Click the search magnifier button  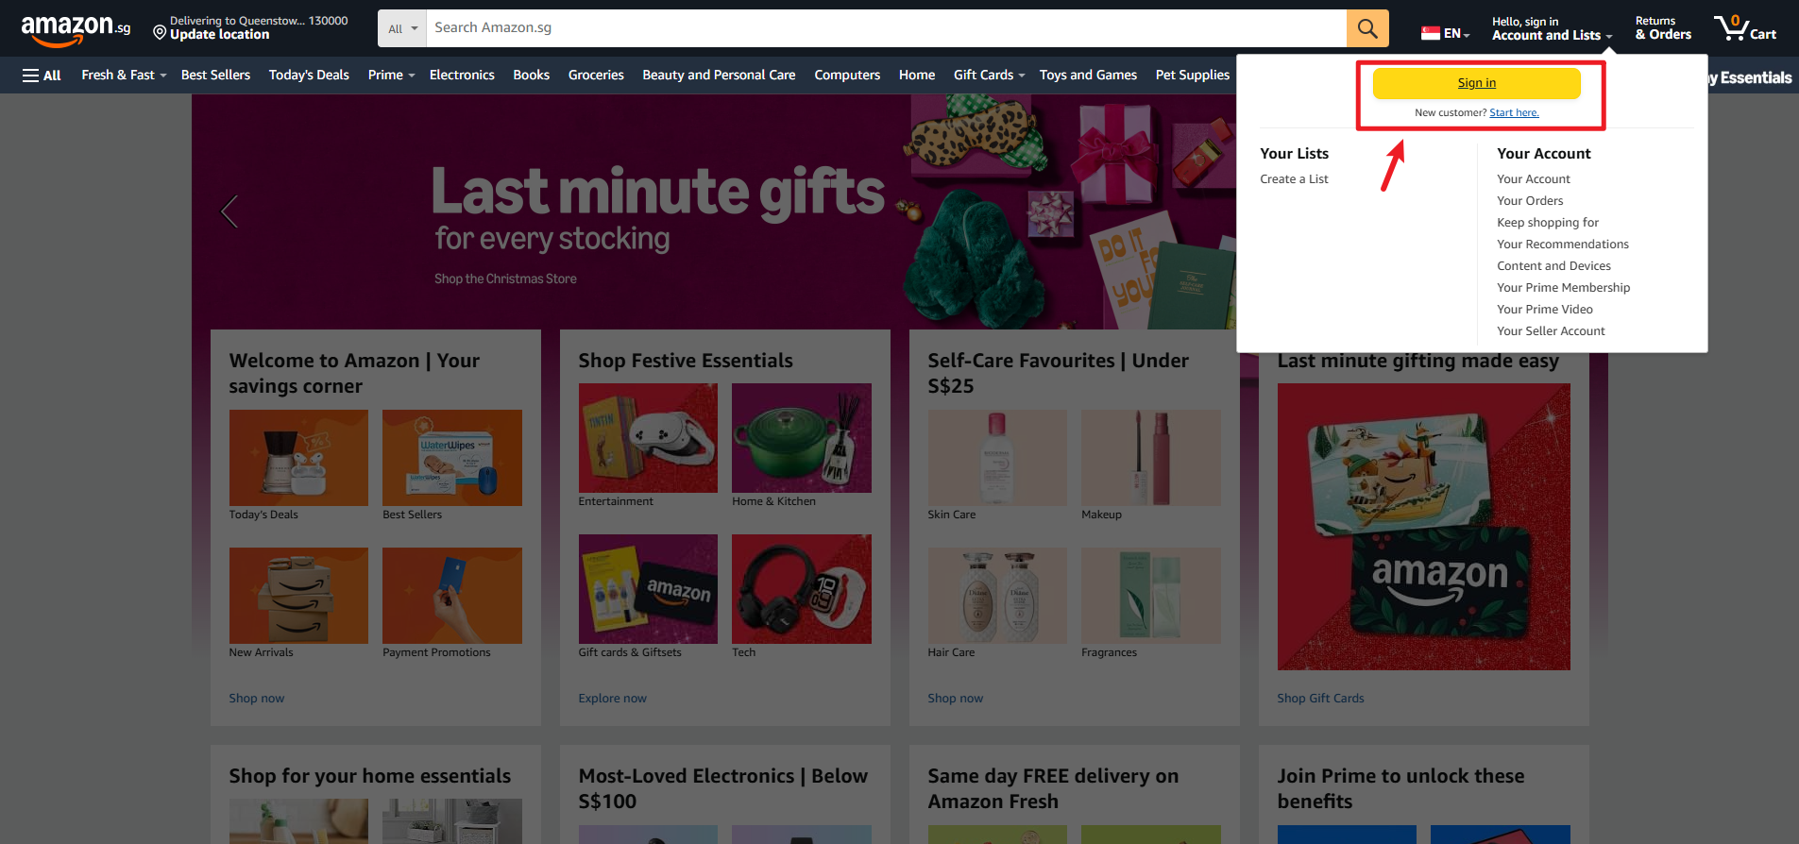1366,28
